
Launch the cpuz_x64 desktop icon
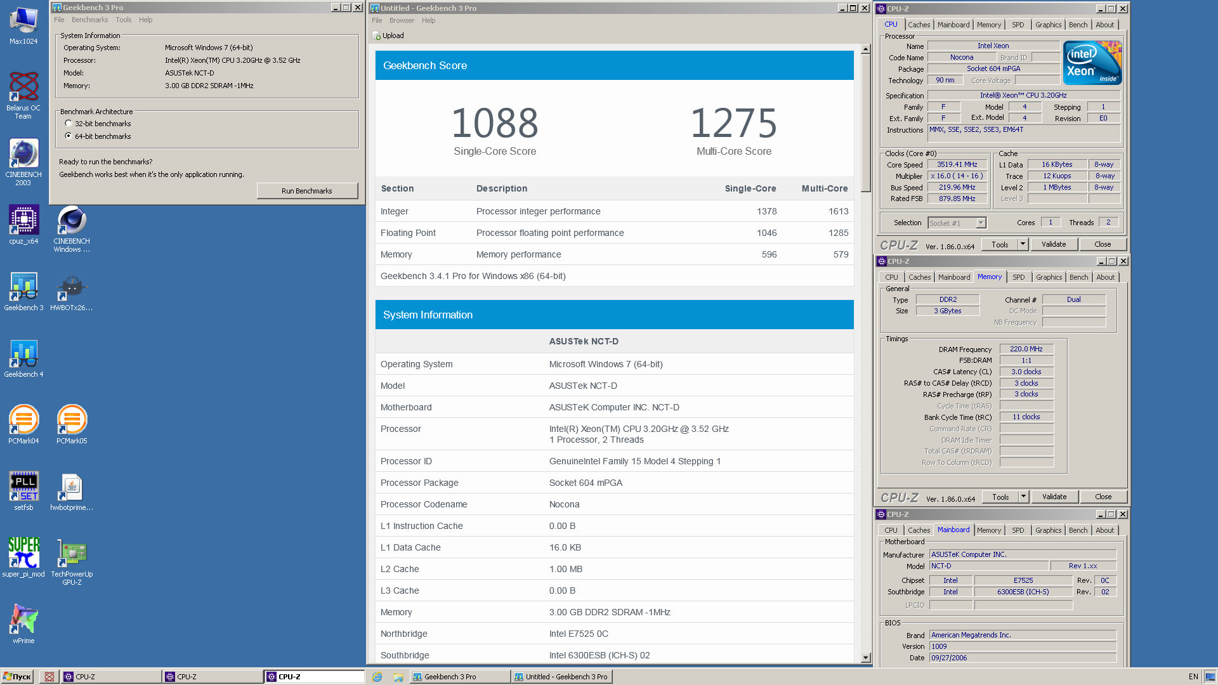coord(23,224)
